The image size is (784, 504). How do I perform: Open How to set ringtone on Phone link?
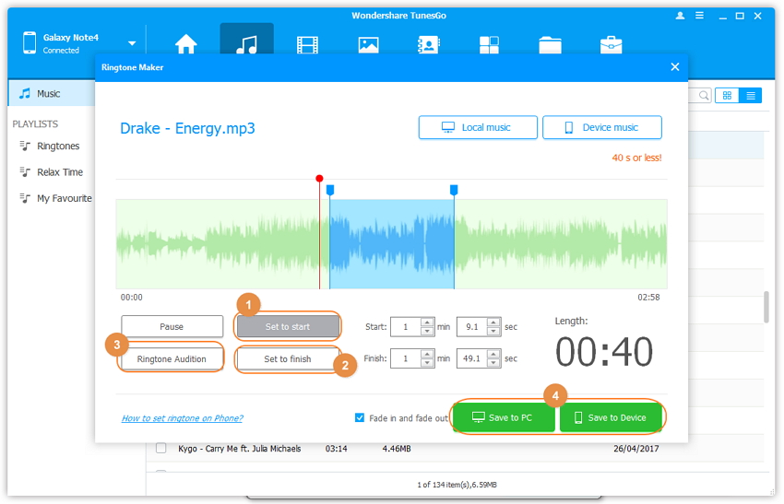182,418
